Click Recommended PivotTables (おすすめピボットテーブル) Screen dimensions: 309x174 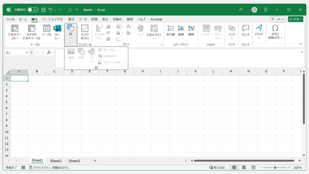31,32
